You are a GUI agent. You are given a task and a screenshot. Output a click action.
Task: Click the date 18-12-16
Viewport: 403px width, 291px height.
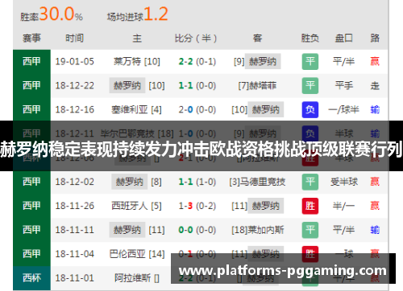[x=75, y=109]
